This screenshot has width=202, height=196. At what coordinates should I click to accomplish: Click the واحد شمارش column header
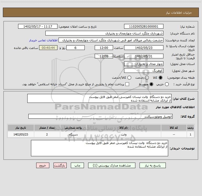(73, 128)
